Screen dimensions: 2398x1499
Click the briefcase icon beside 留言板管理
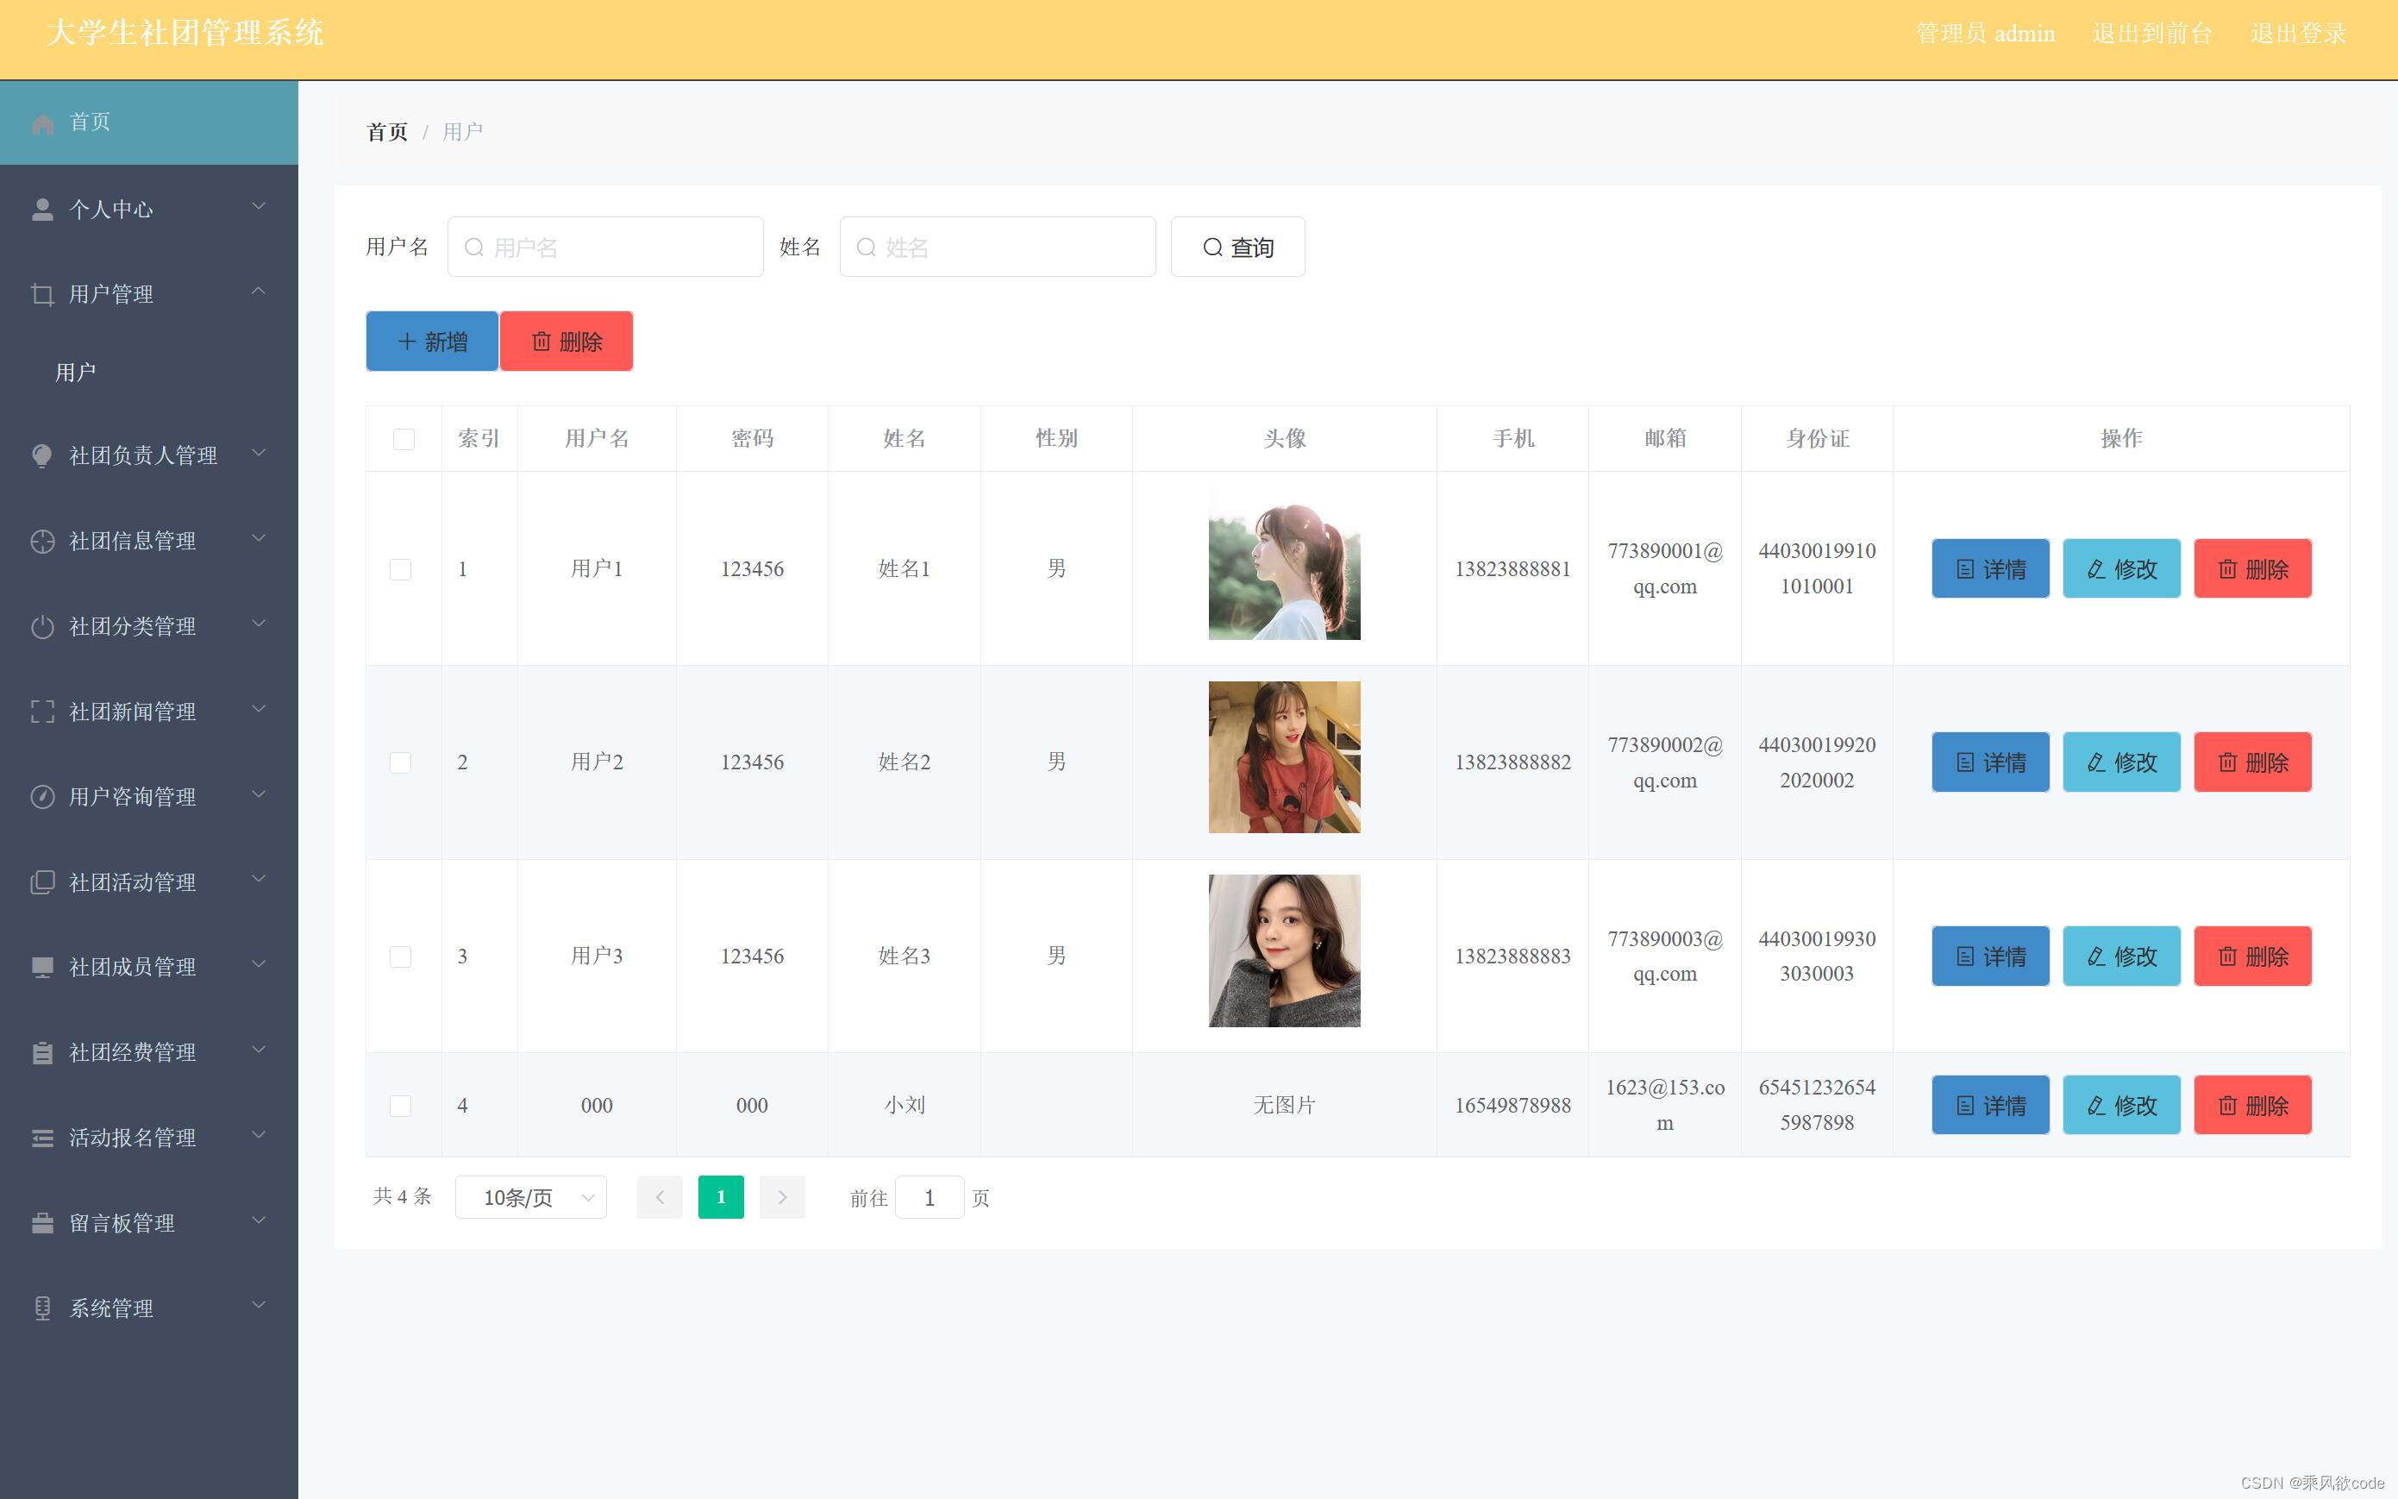(42, 1223)
